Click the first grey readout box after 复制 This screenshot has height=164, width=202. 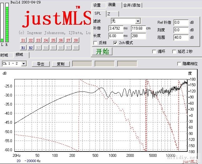pyautogui.click(x=82, y=64)
